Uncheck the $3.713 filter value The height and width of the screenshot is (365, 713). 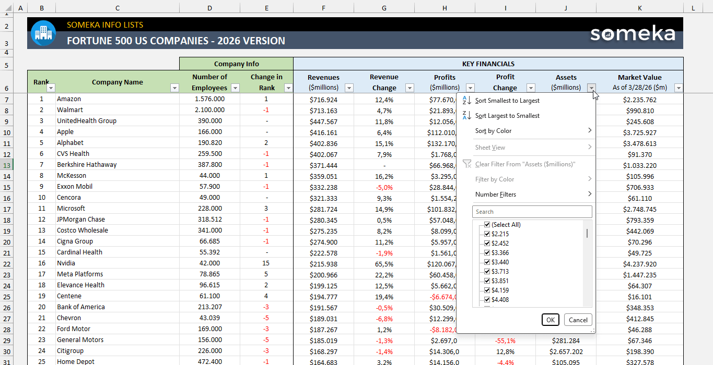tap(487, 272)
